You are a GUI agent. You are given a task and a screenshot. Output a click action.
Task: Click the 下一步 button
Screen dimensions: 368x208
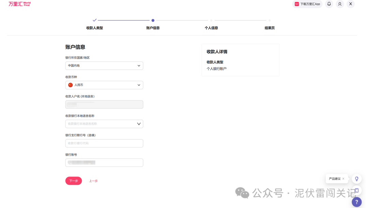73,181
